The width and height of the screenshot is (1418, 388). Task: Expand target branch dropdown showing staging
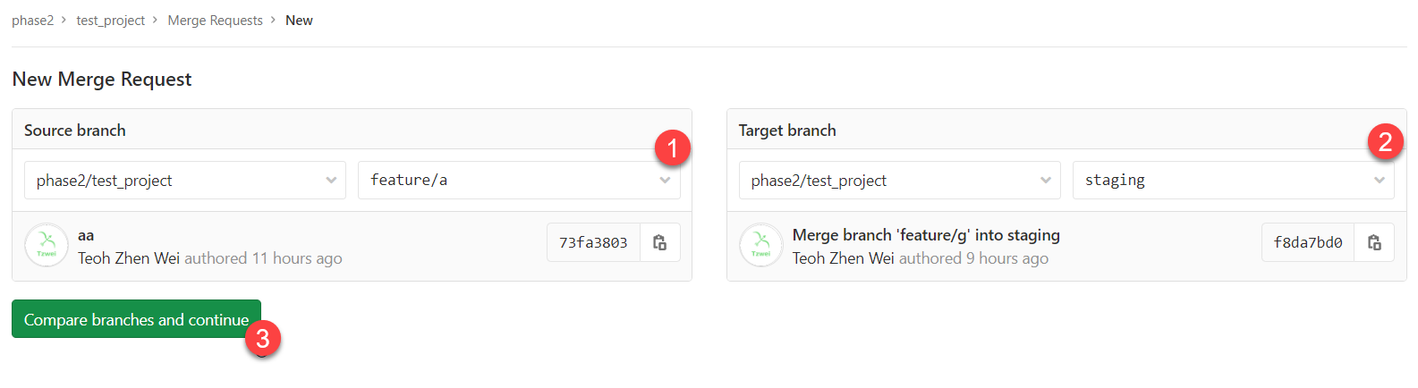click(x=1234, y=181)
